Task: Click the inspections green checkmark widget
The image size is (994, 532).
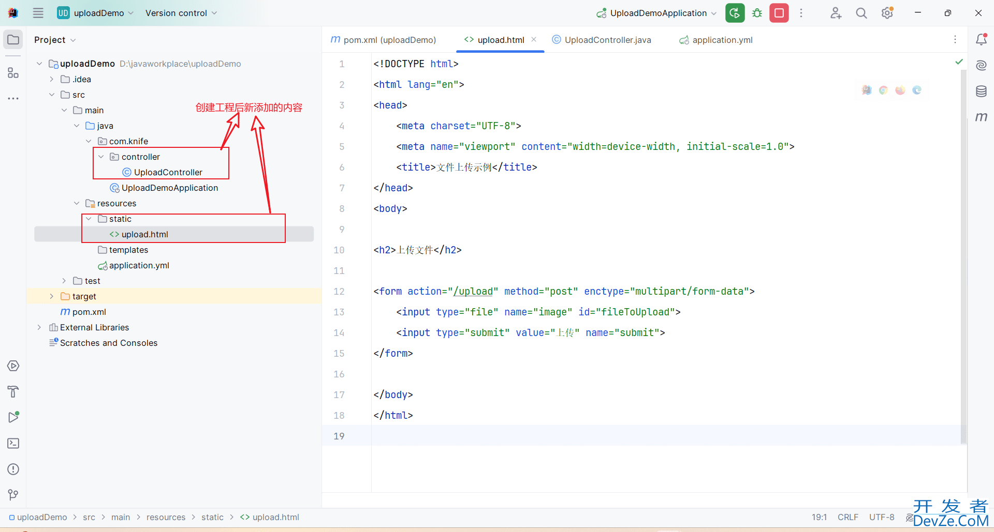Action: pos(959,62)
